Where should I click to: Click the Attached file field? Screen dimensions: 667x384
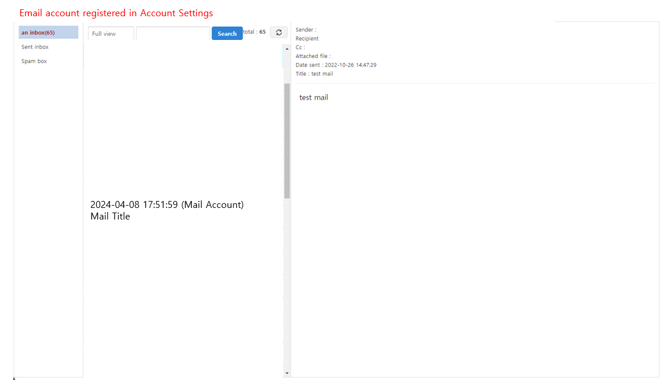click(313, 56)
